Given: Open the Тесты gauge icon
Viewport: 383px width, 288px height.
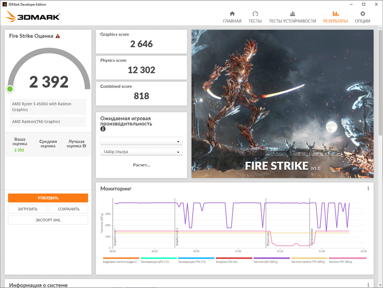Looking at the screenshot, I should pos(255,14).
